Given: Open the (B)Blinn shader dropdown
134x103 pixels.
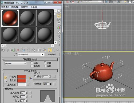Looking at the screenshot, I should (15, 64).
